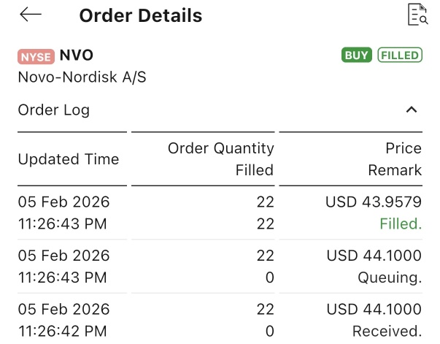Image resolution: width=440 pixels, height=344 pixels.
Task: Tap the Queuing. remark entry
Action: tap(390, 278)
